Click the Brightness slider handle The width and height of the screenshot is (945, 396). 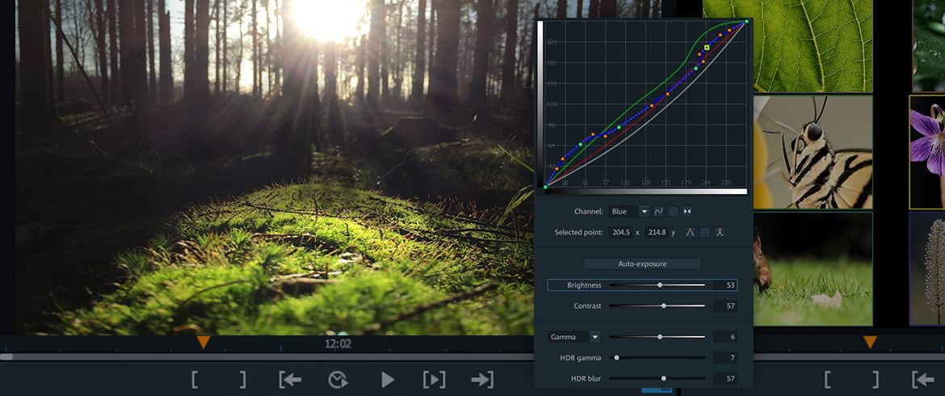[660, 285]
